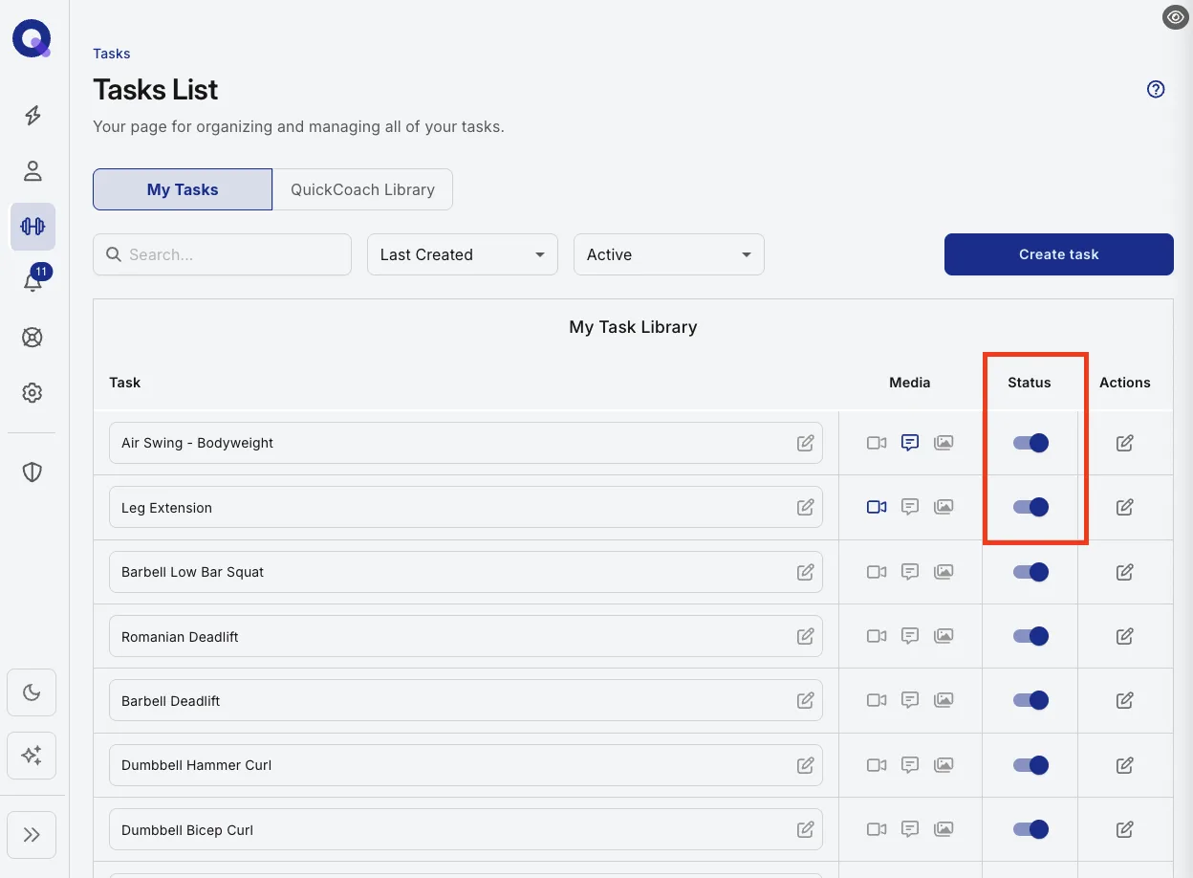Click the Media column header
The height and width of the screenshot is (878, 1193).
click(x=910, y=383)
